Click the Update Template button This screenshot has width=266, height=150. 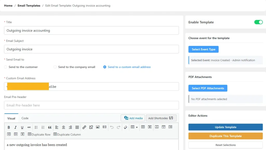225,127
